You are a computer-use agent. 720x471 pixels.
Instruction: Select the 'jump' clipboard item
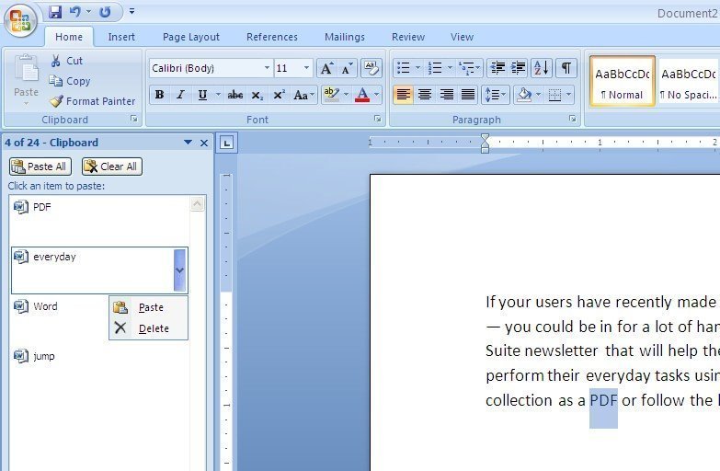pyautogui.click(x=44, y=356)
